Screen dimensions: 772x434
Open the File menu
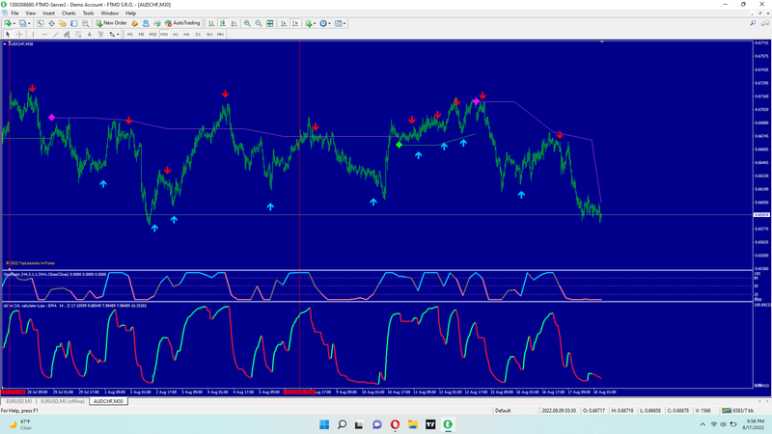coord(14,14)
